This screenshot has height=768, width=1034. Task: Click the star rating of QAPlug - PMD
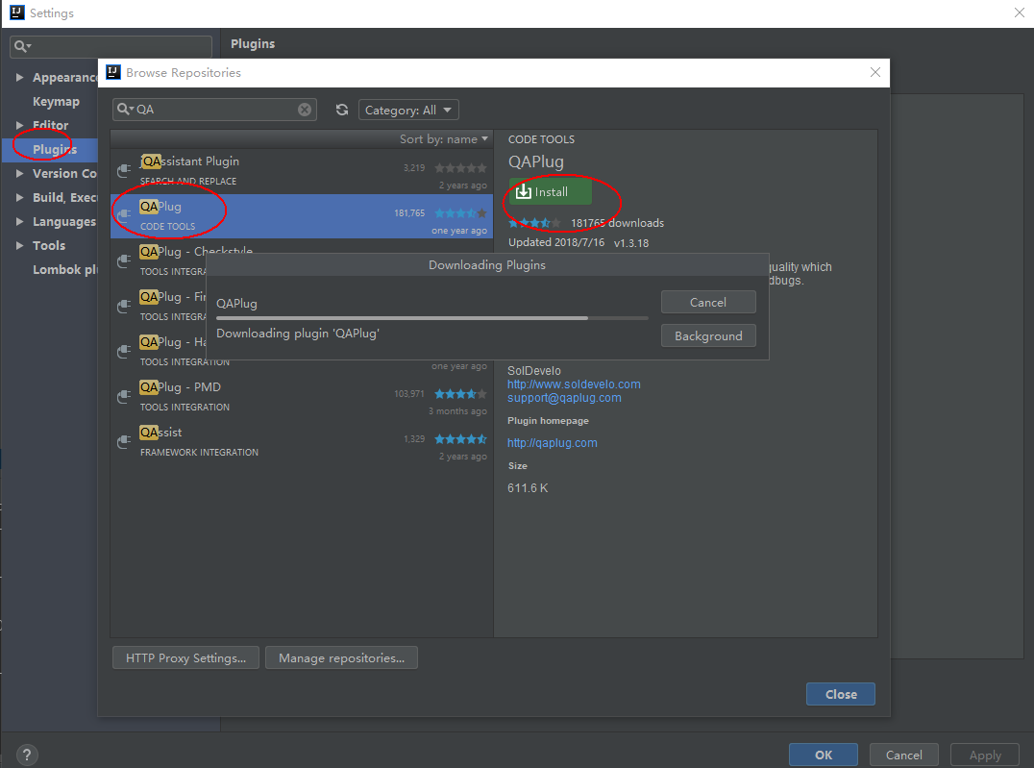click(x=460, y=394)
